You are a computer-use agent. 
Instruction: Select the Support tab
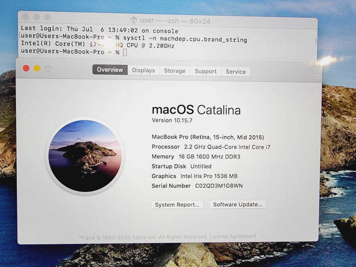[x=206, y=71]
